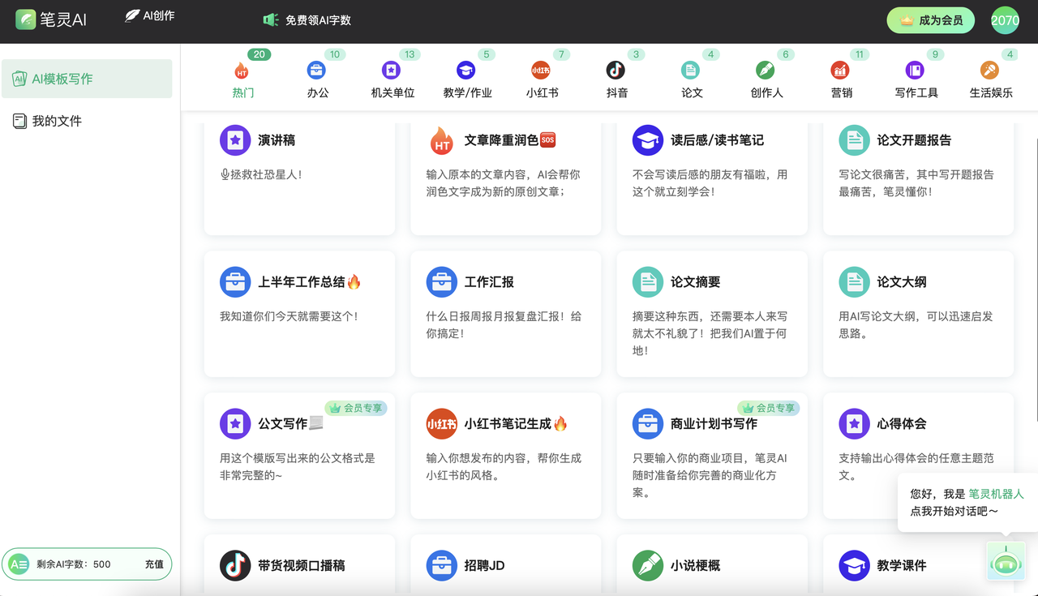Screen dimensions: 1038x596
Task: Select the 机关单位 category tab
Action: pyautogui.click(x=392, y=80)
